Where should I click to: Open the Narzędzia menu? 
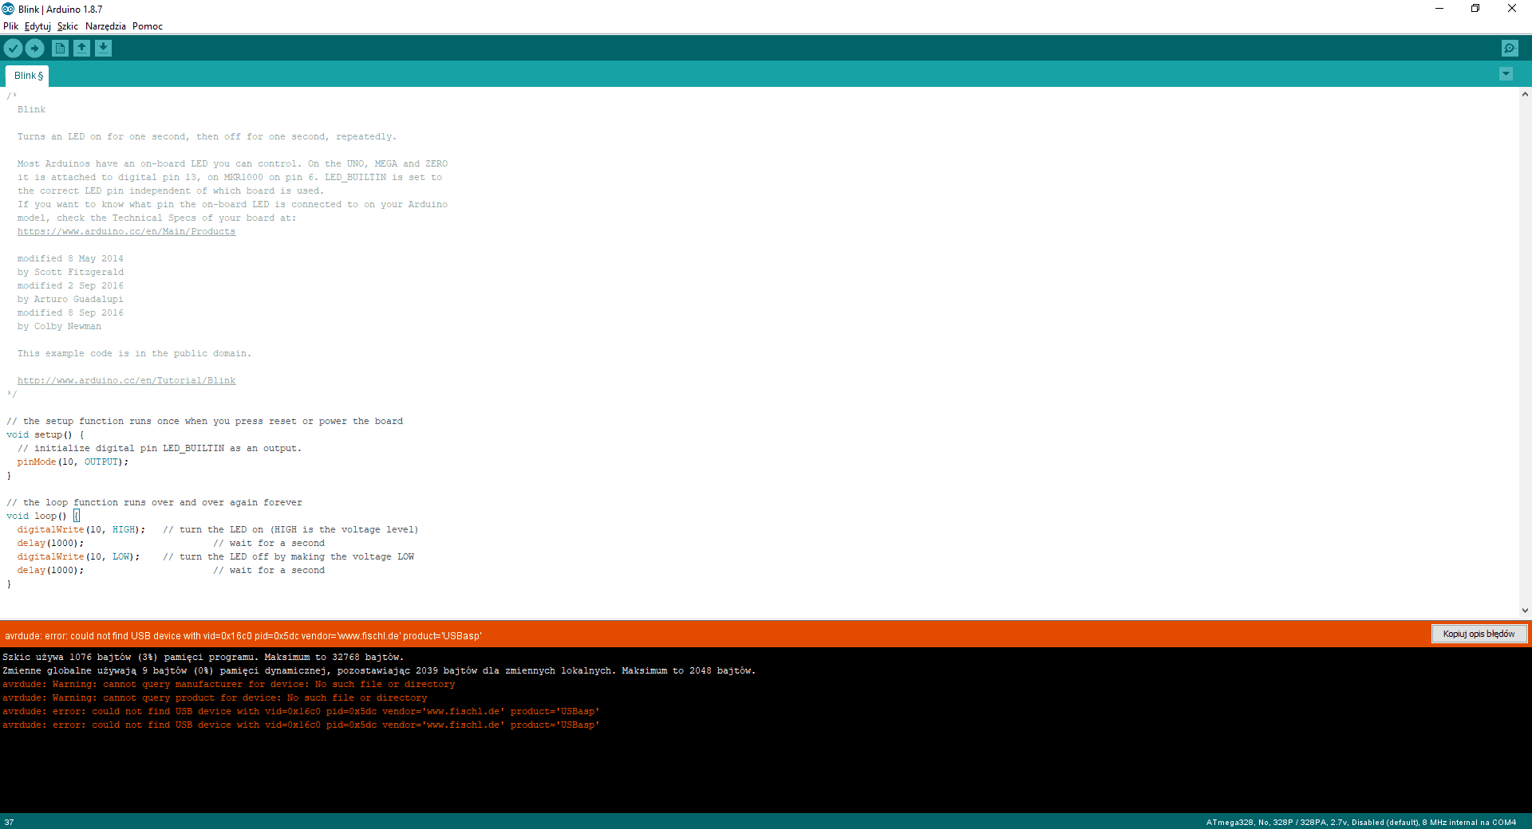(x=105, y=26)
